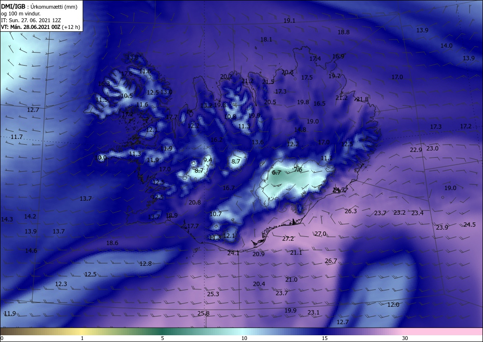Click the 18.6 value southwest of Iceland
Viewport: 483px width, 342px height.
112,243
